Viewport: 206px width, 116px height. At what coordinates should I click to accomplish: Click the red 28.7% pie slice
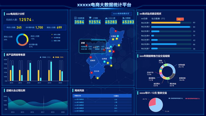tap(152, 102)
